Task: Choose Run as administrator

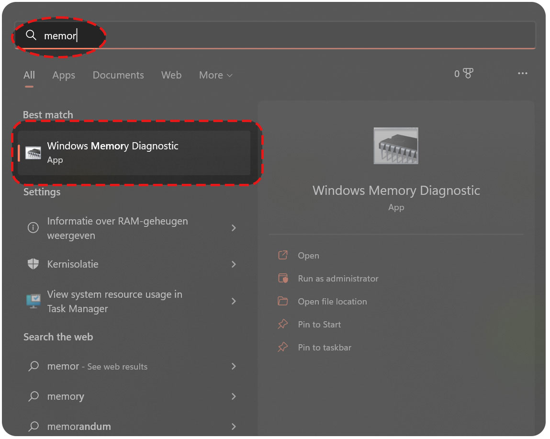Action: click(x=338, y=279)
